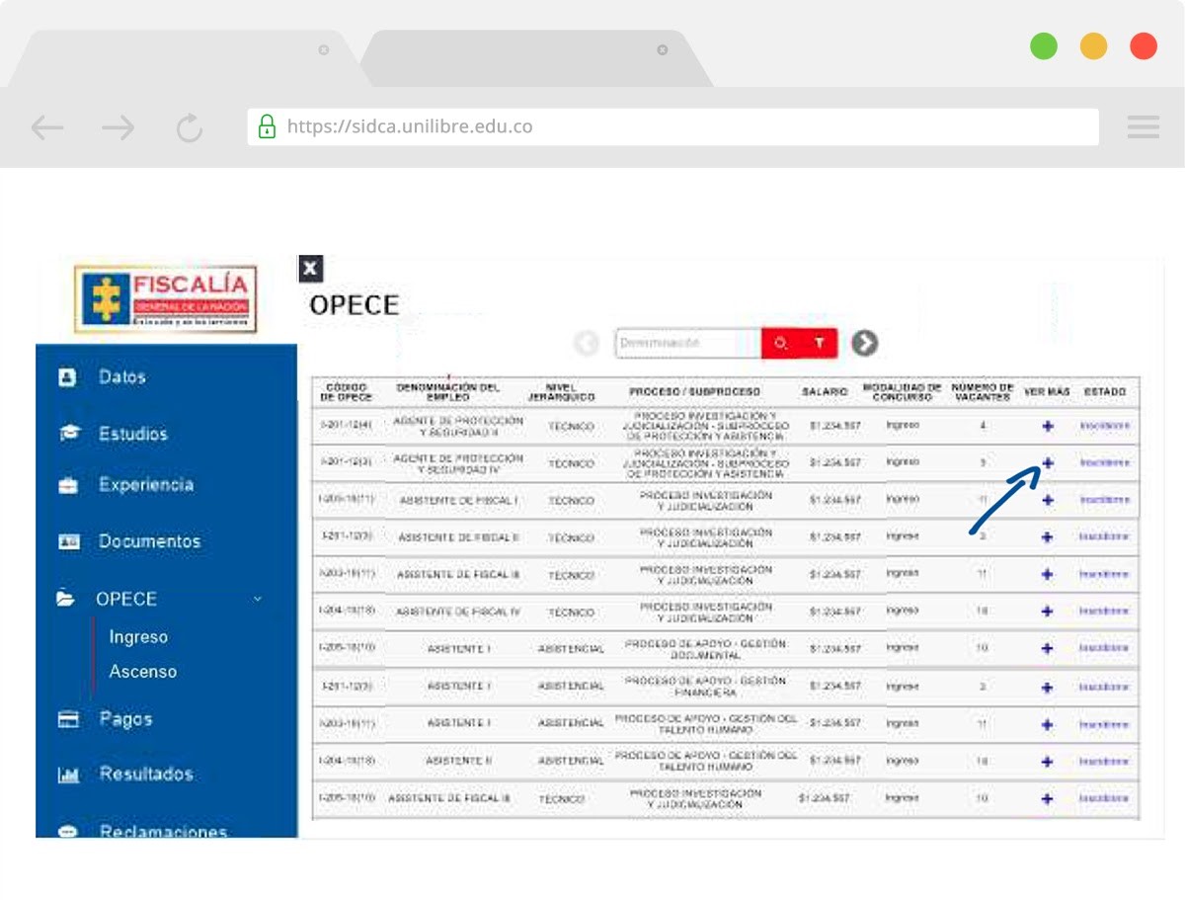Go to Pagos in the sidebar
This screenshot has width=1185, height=900.
(x=125, y=719)
